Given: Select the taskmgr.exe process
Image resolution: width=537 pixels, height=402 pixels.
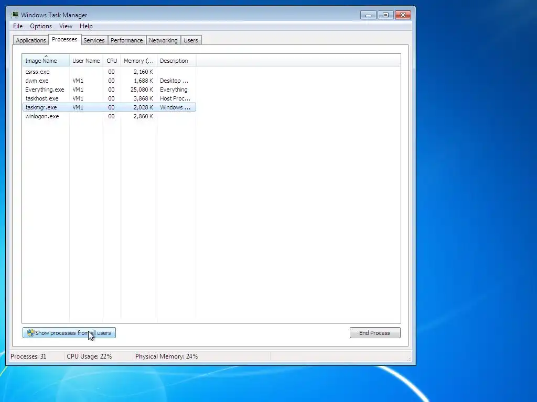Looking at the screenshot, I should [x=109, y=107].
